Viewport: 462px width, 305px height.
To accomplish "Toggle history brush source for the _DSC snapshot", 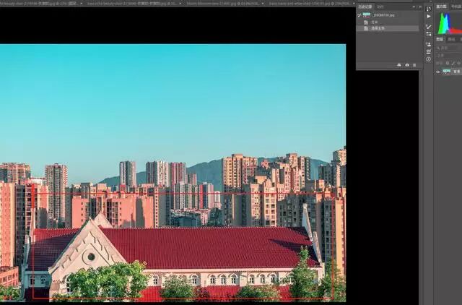I will pyautogui.click(x=359, y=15).
